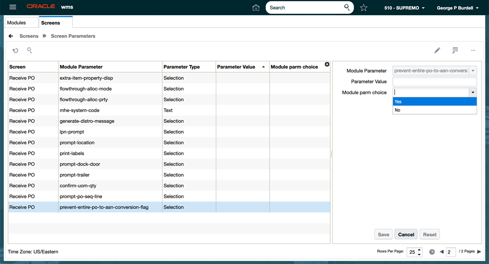Go to the previous page arrow
The height and width of the screenshot is (264, 489).
(x=442, y=252)
